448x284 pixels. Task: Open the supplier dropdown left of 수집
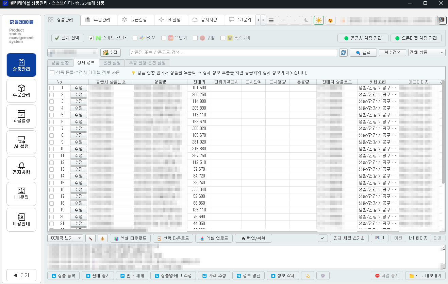tap(73, 53)
